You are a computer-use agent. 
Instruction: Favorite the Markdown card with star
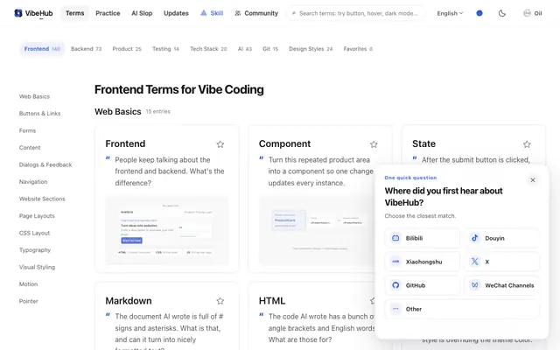(220, 301)
